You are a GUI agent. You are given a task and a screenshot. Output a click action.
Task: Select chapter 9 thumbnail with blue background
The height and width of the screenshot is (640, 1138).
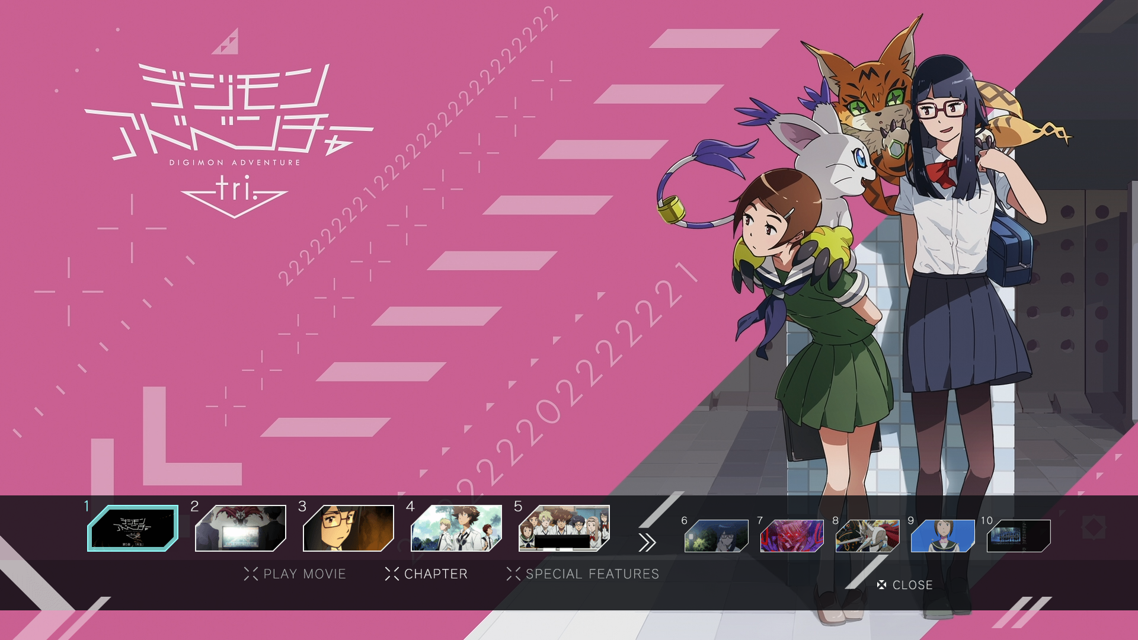coord(942,536)
